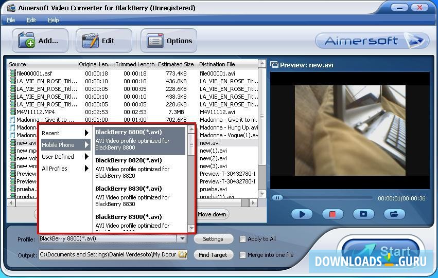Select file000001.asf in source list
Screen dimensions: 438x278
click(34, 73)
